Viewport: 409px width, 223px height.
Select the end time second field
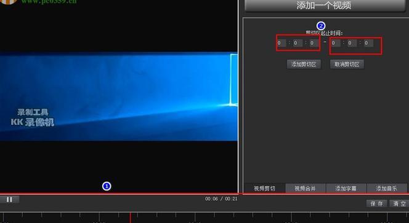click(x=368, y=43)
